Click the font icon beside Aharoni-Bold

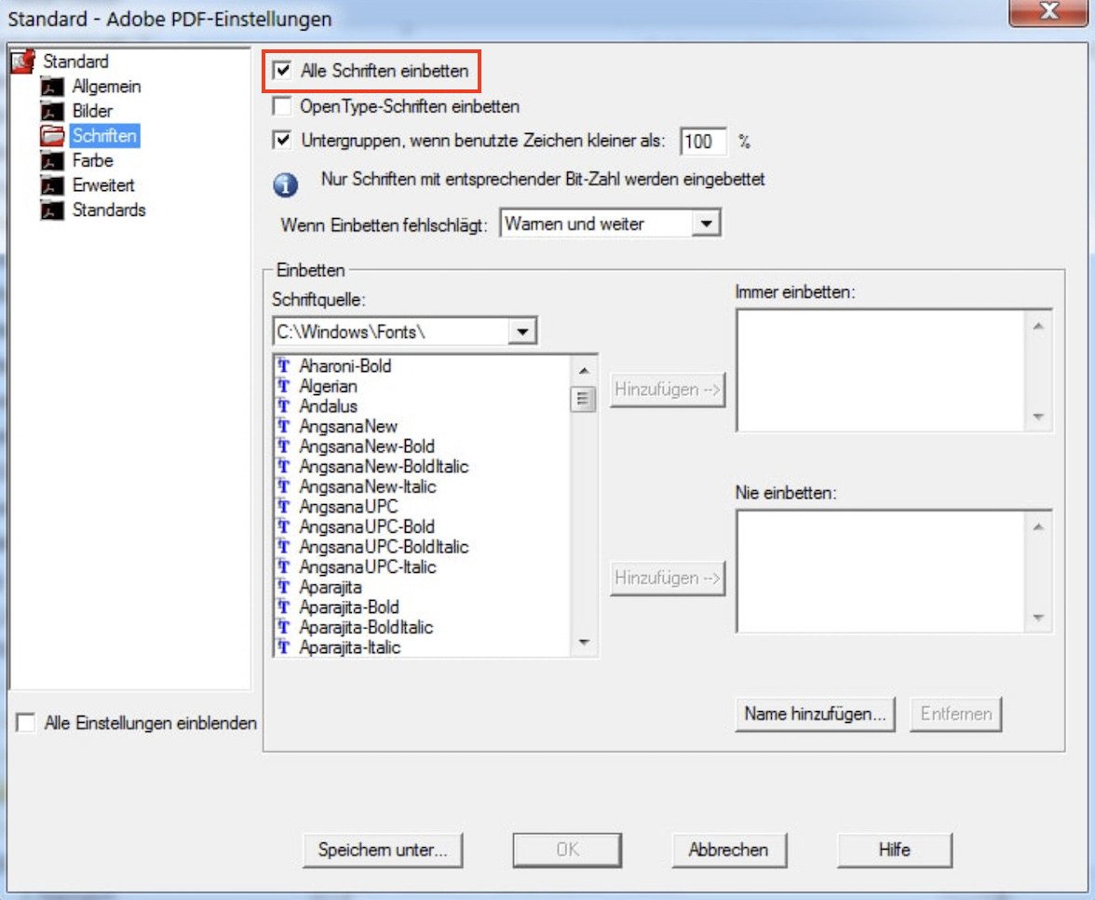pos(283,365)
